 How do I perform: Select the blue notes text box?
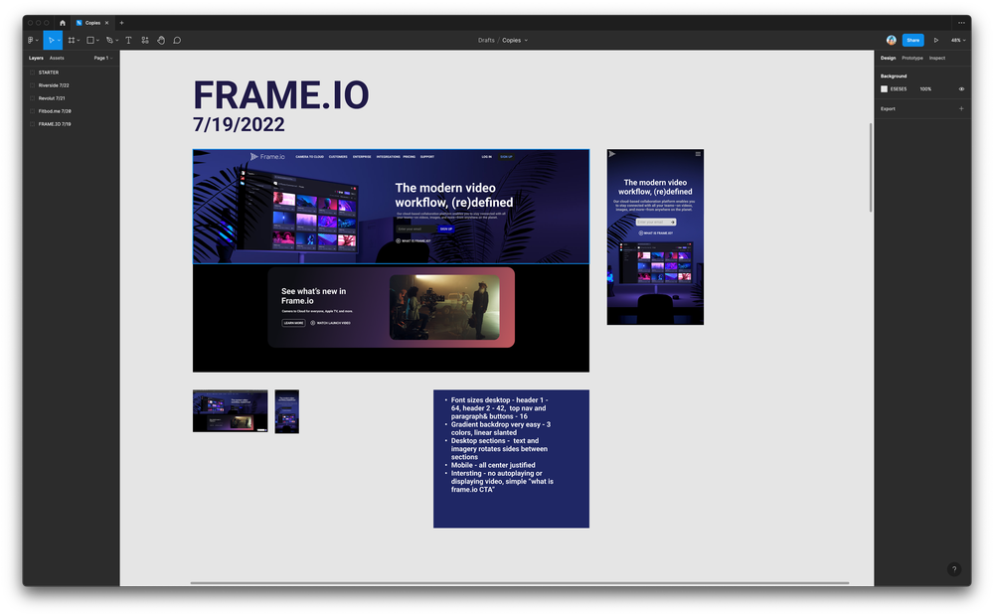click(x=511, y=459)
